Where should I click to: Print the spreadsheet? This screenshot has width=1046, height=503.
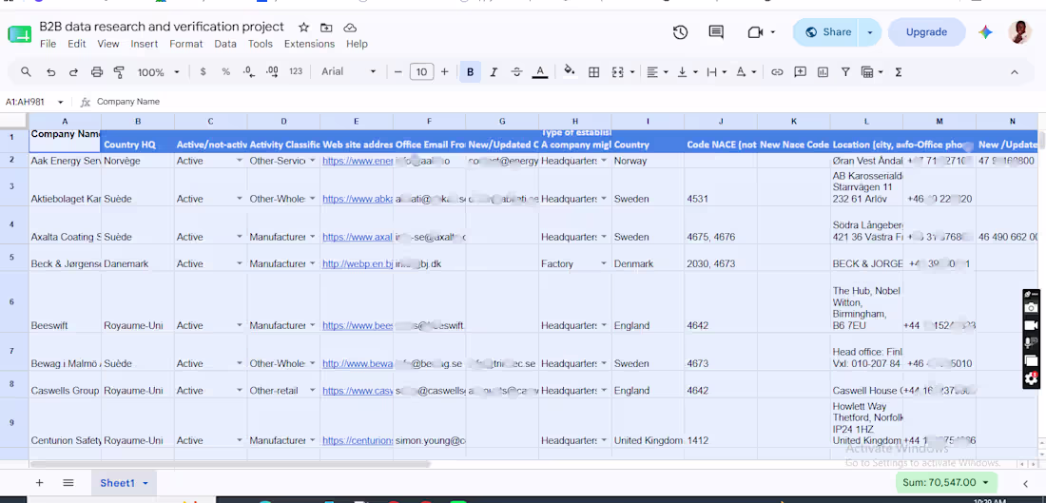point(97,72)
